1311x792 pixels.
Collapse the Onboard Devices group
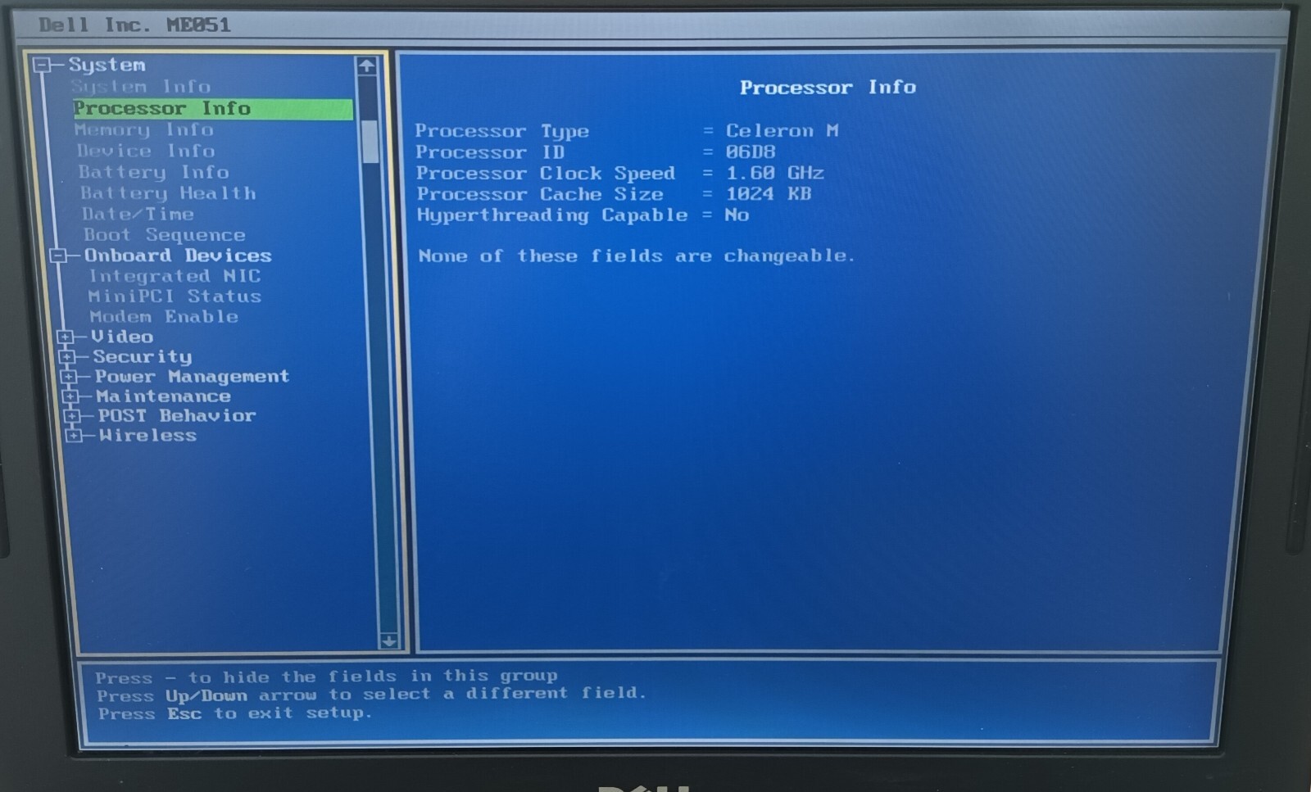pyautogui.click(x=58, y=256)
